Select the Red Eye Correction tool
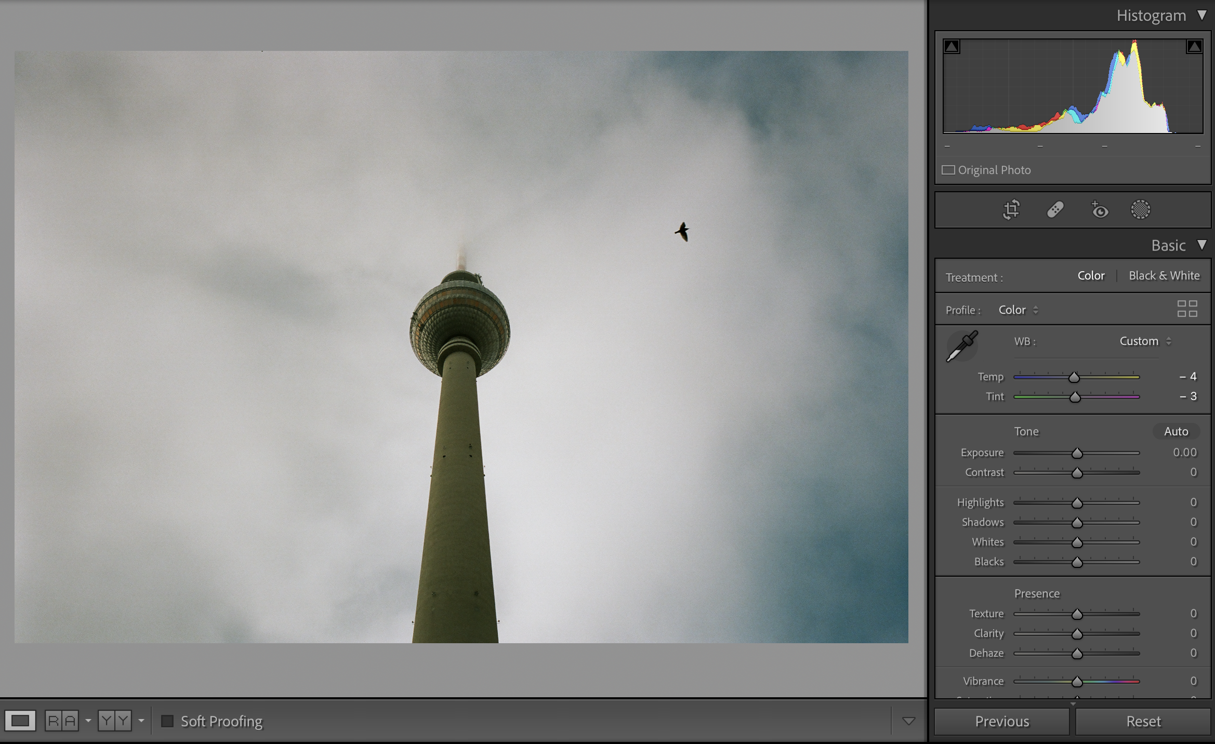 pos(1099,210)
